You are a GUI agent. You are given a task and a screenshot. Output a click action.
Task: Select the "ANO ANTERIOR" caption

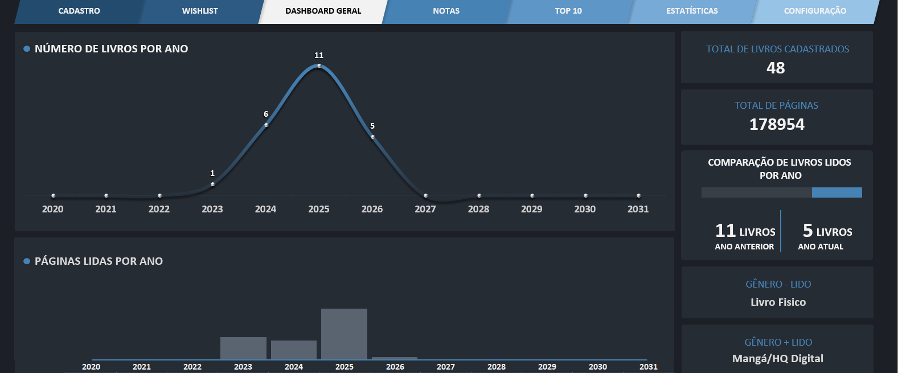[x=744, y=247]
